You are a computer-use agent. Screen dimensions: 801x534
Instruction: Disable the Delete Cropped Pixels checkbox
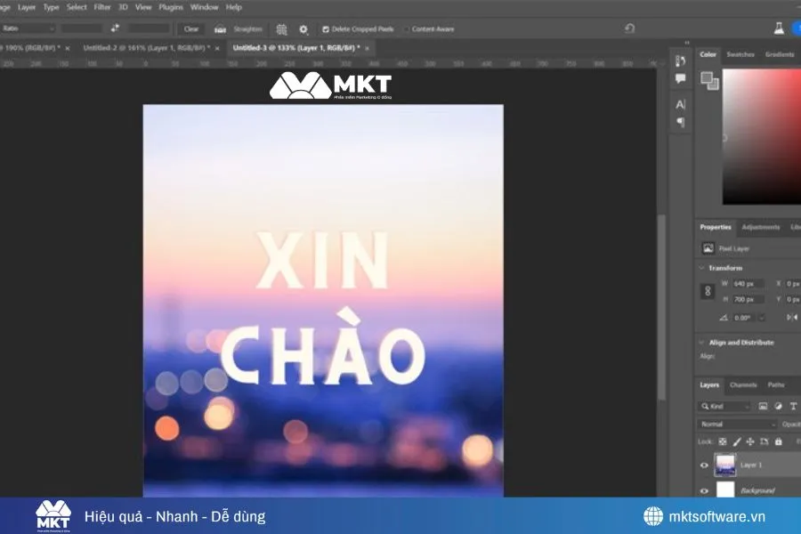(326, 29)
